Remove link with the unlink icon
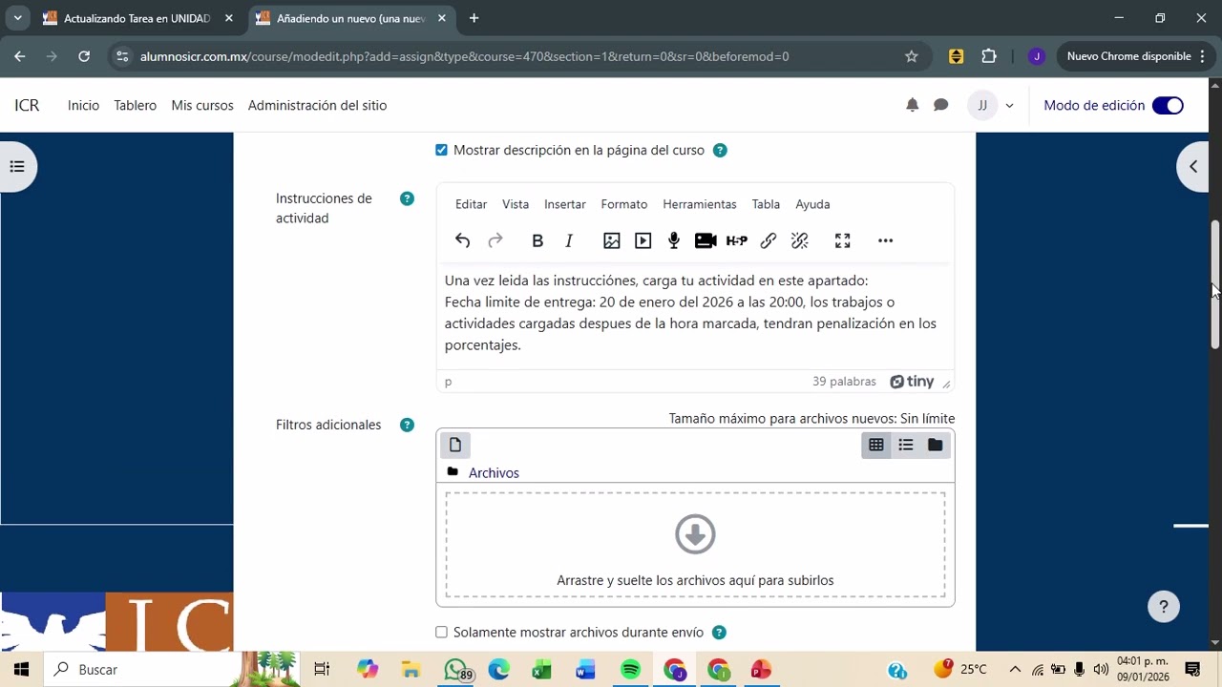Screen dimensions: 1222x687 coord(800,240)
